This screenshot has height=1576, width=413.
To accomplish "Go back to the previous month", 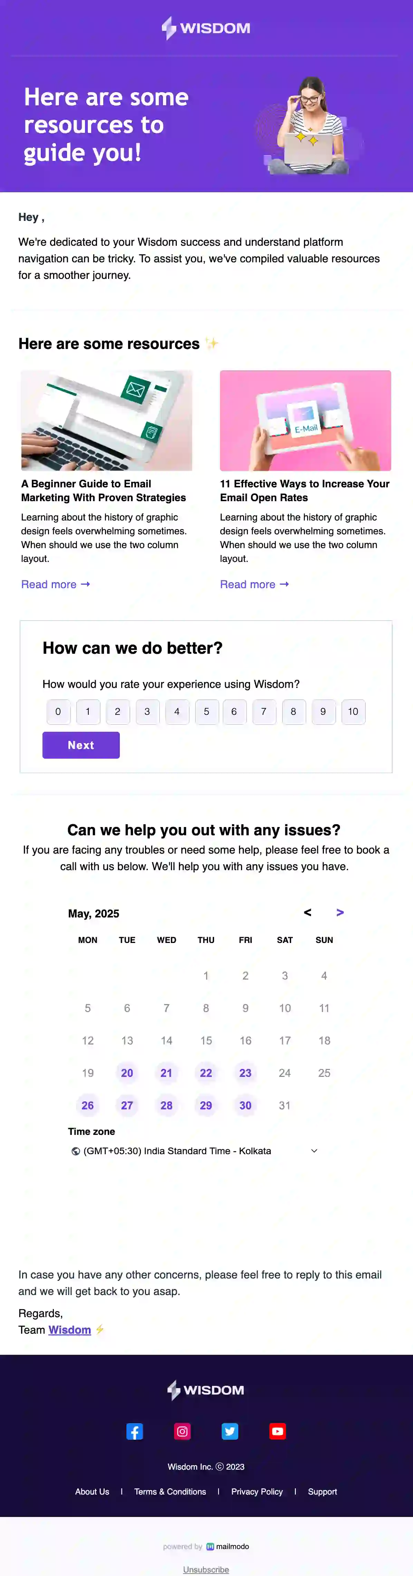I will (x=307, y=912).
